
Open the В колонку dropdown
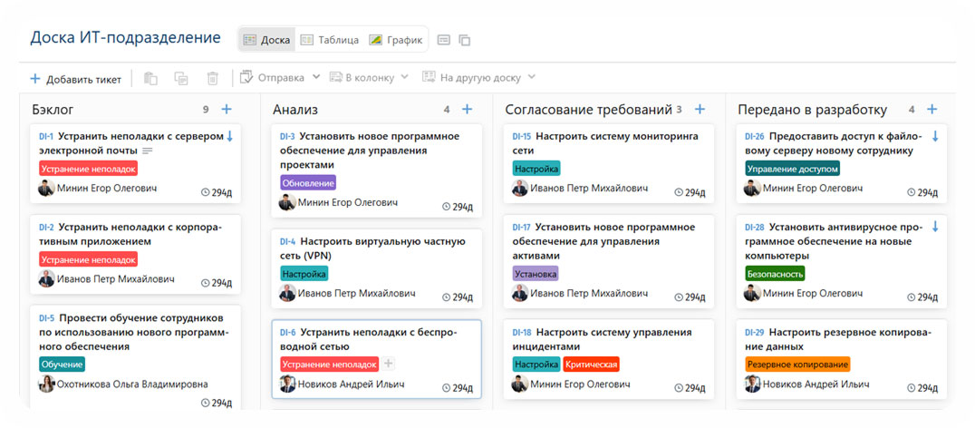pyautogui.click(x=370, y=78)
